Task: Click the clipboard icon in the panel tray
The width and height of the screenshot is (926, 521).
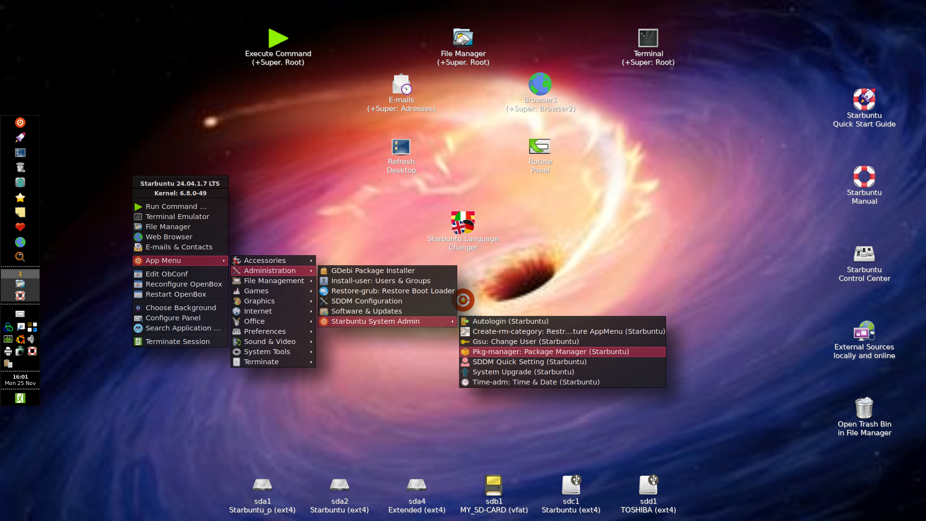Action: pos(8,363)
